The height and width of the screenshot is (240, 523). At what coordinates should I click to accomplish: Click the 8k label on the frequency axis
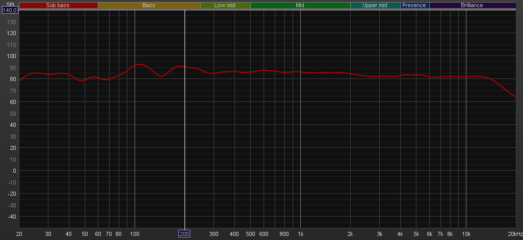tap(450, 234)
